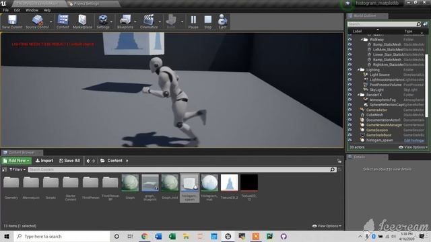Open the Mannequin folder
This screenshot has width=431, height=242.
pos(31,188)
